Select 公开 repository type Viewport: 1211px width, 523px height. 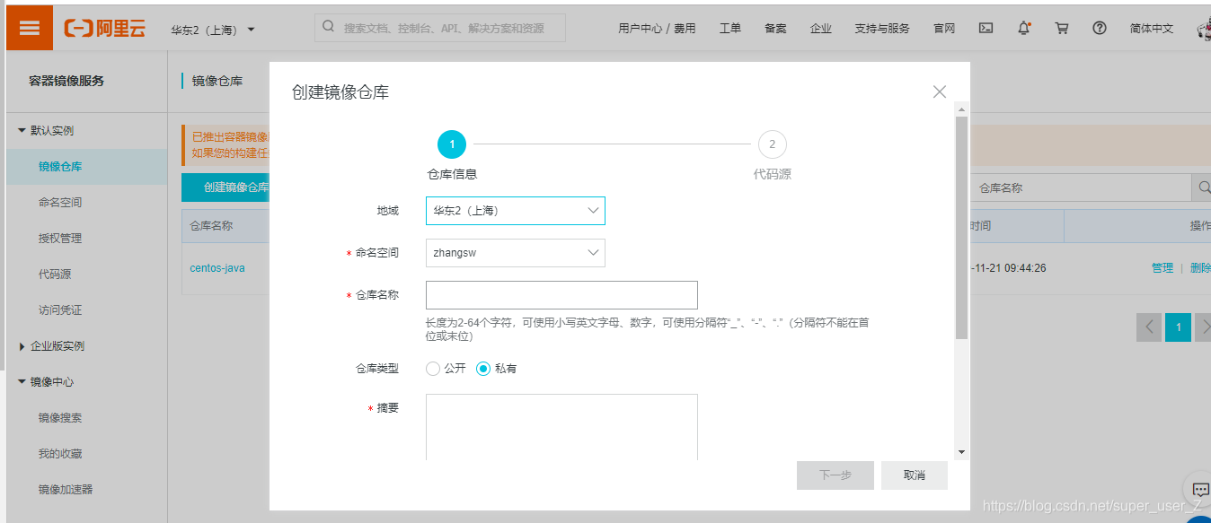point(433,369)
